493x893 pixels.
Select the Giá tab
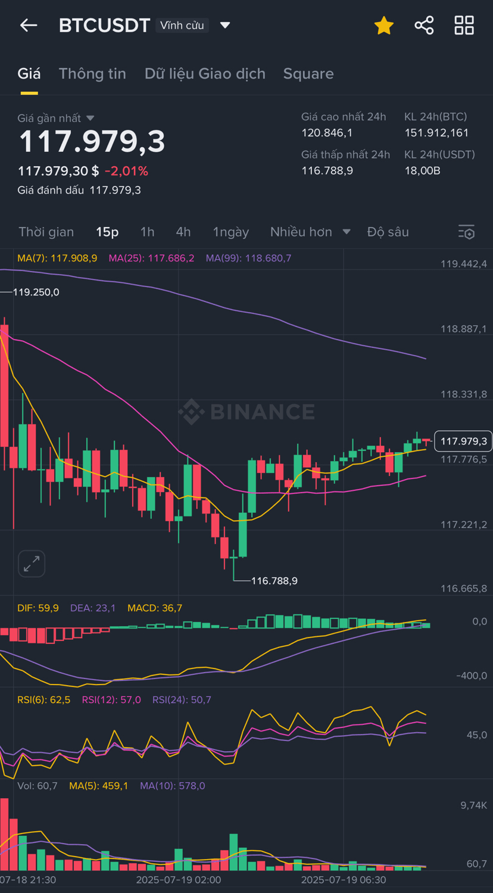pos(29,73)
